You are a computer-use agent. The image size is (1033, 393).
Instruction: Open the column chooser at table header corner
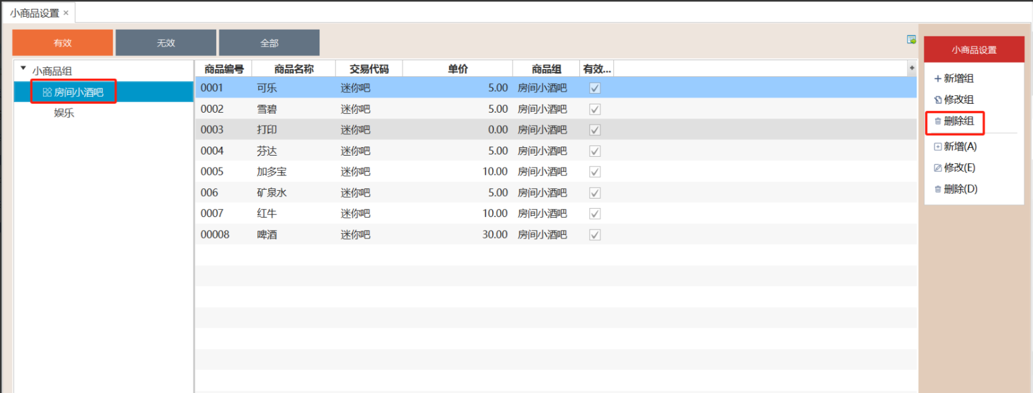[911, 68]
